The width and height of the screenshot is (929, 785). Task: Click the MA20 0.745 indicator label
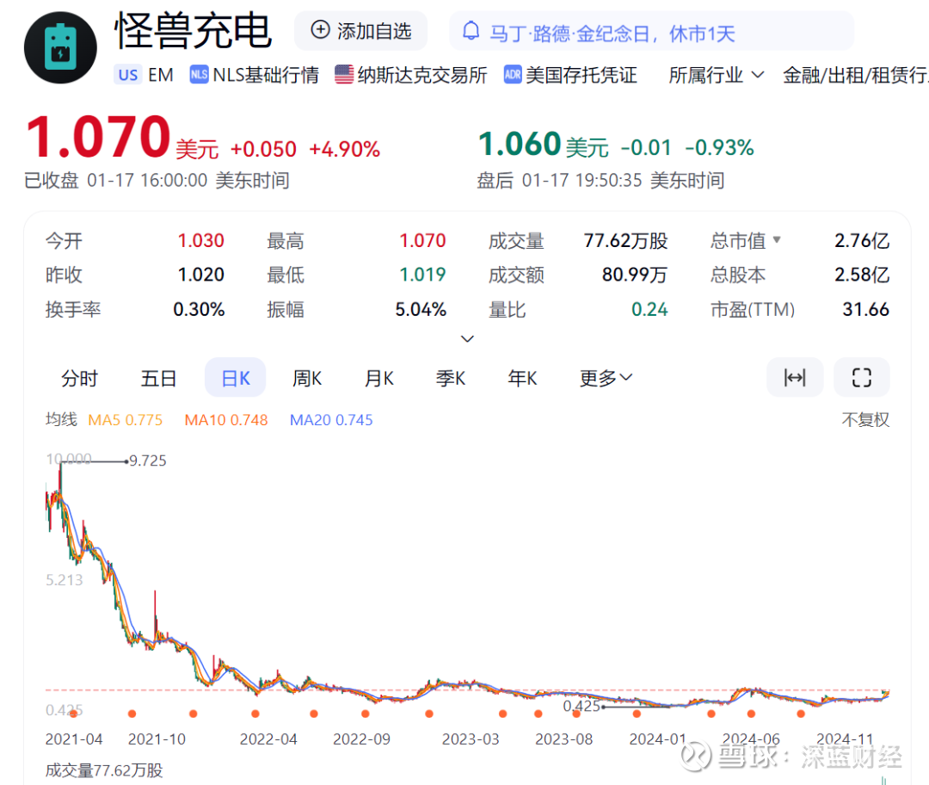331,420
